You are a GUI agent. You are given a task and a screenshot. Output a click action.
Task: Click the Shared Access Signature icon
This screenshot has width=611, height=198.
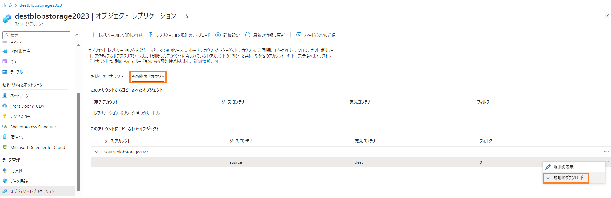point(5,127)
